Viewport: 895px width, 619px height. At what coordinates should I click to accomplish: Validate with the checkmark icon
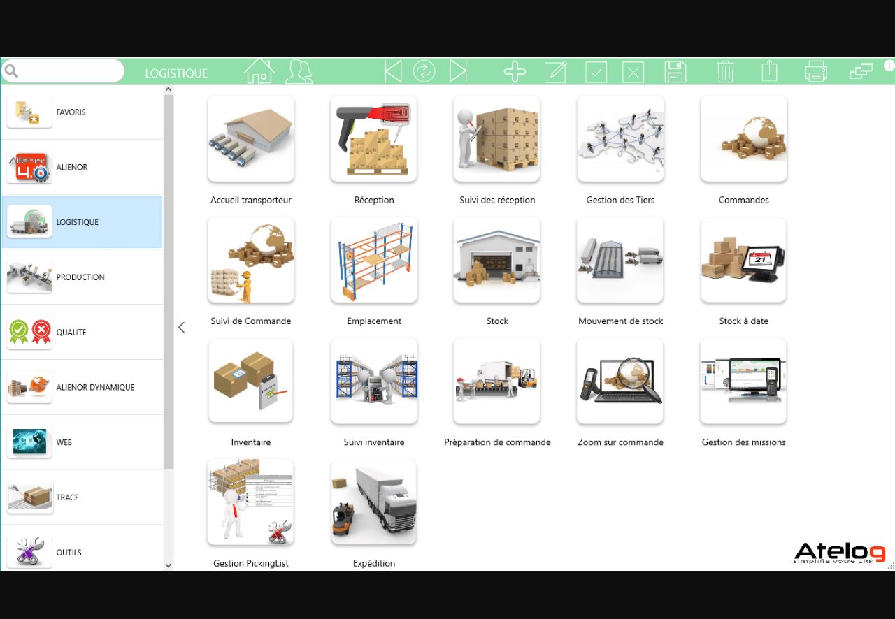pyautogui.click(x=596, y=71)
